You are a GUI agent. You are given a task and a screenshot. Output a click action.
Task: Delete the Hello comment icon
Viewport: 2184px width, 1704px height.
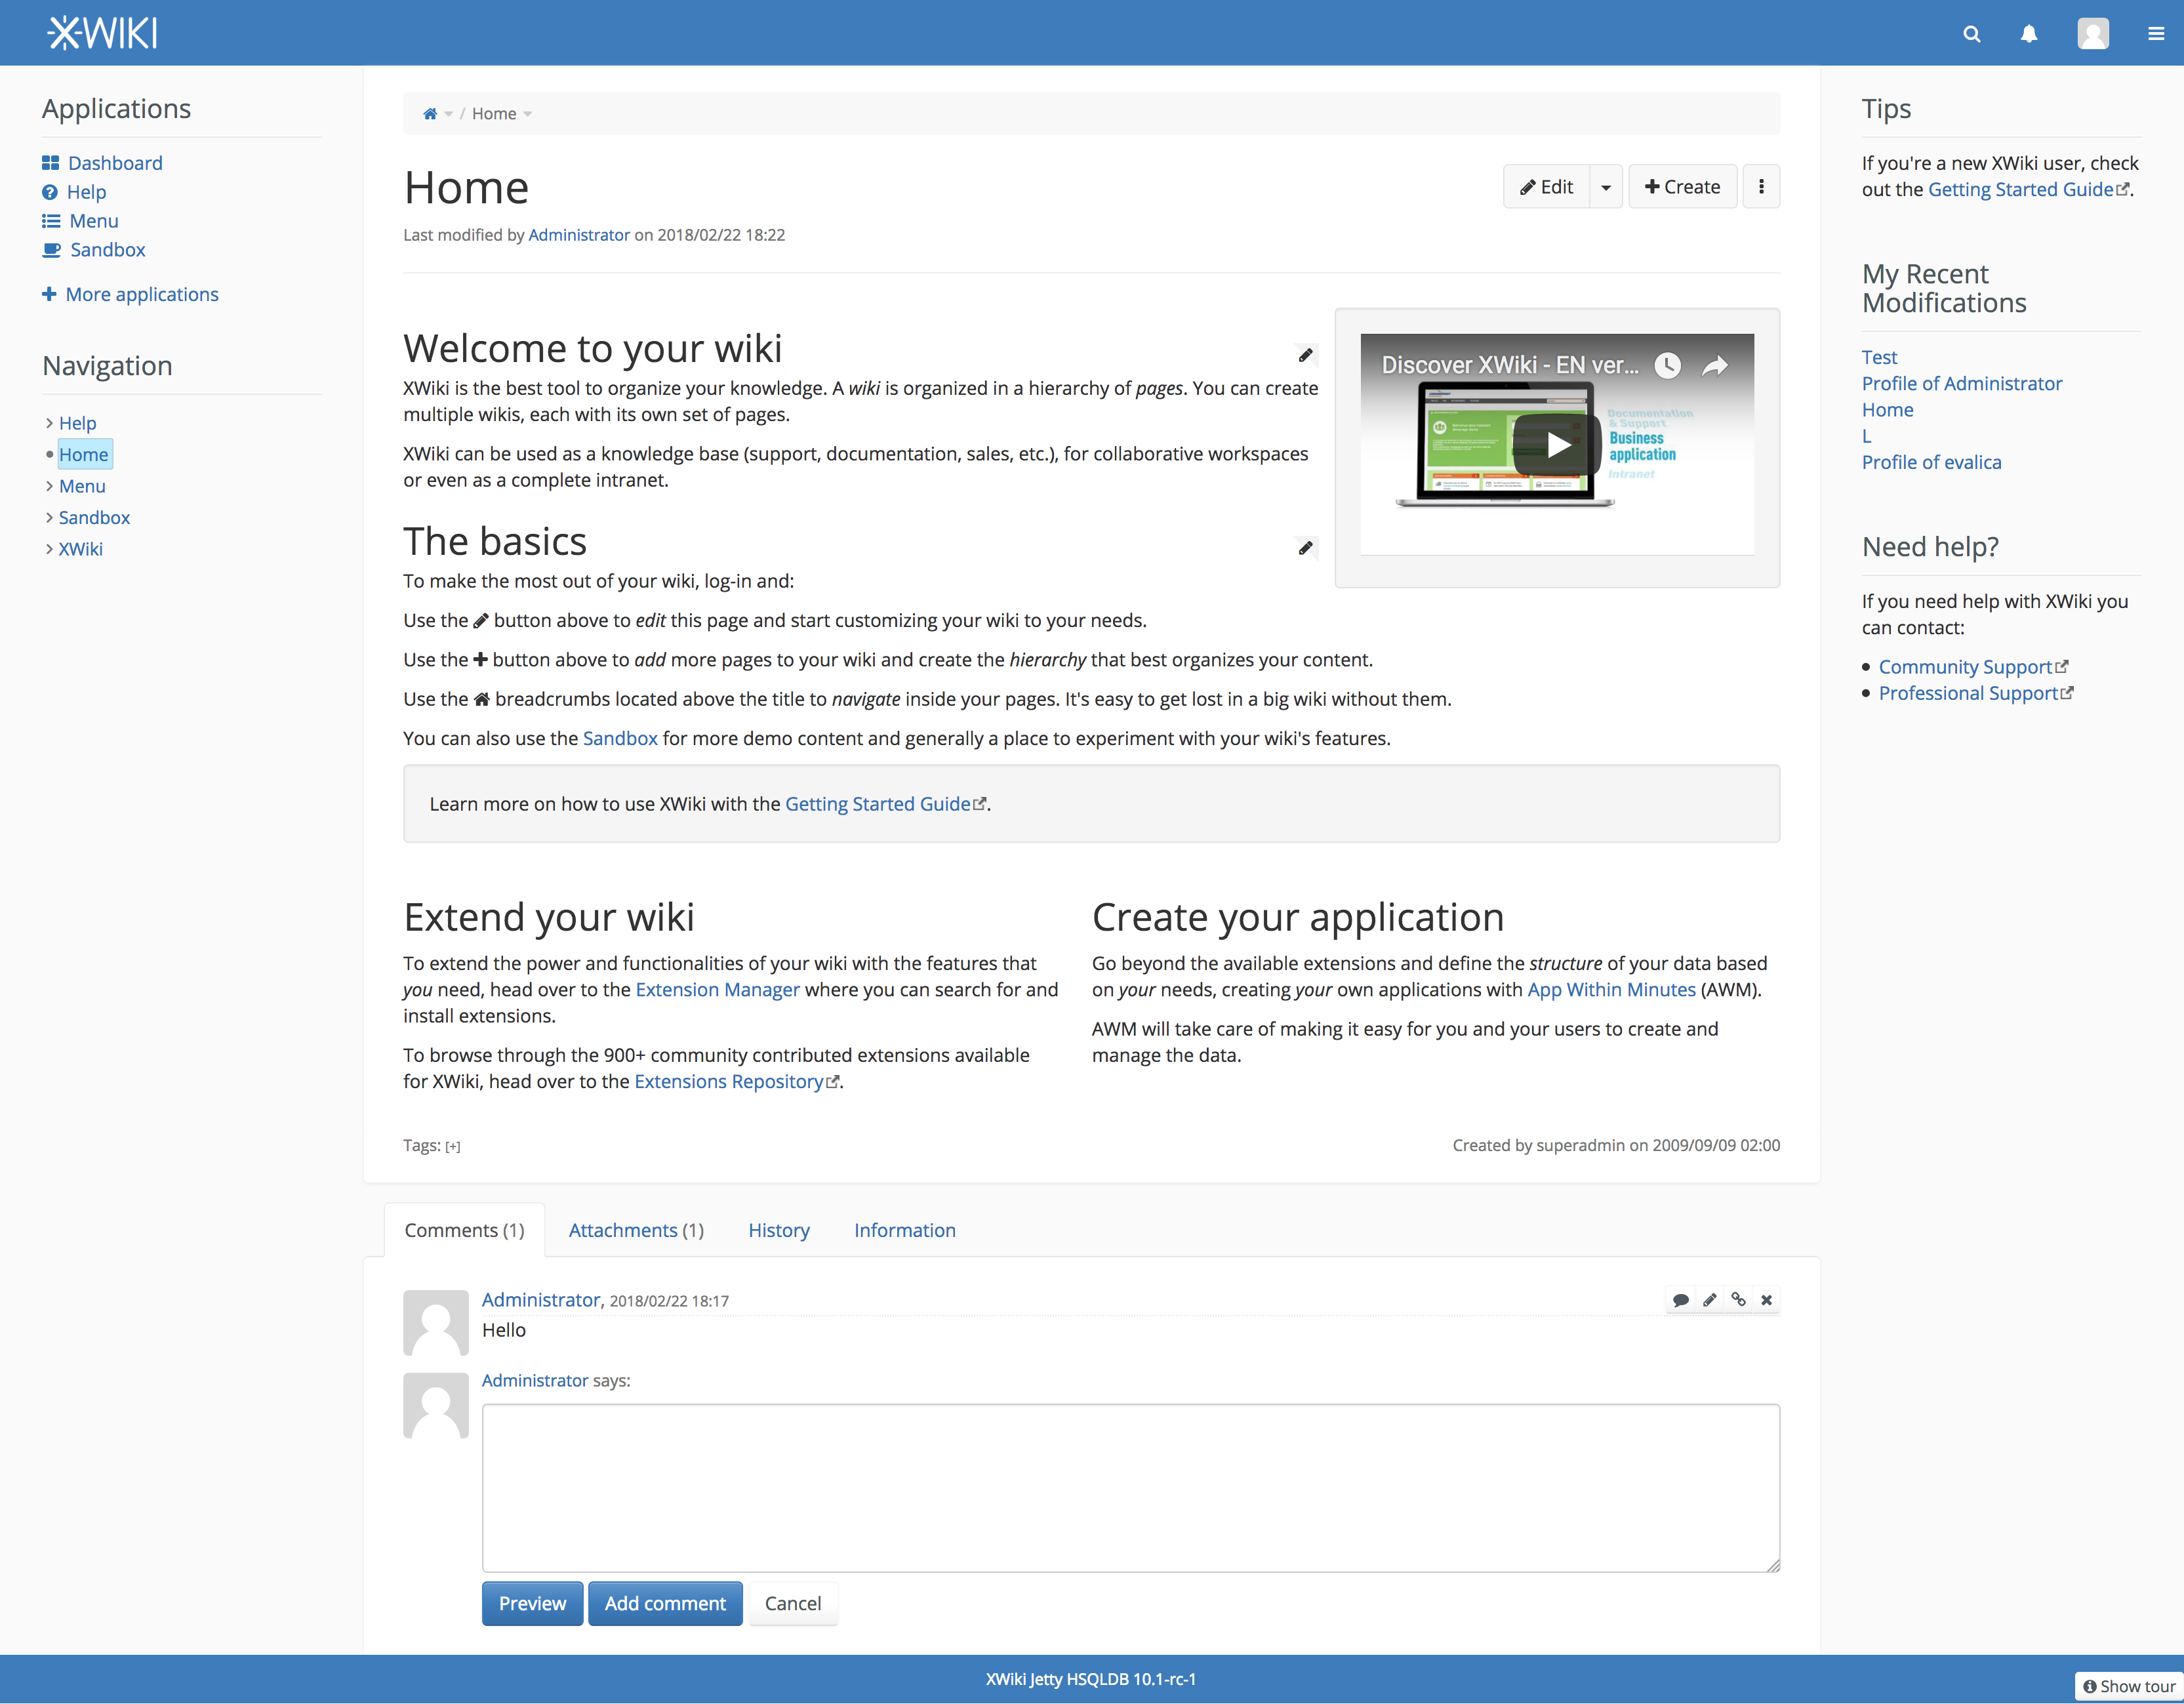point(1766,1300)
